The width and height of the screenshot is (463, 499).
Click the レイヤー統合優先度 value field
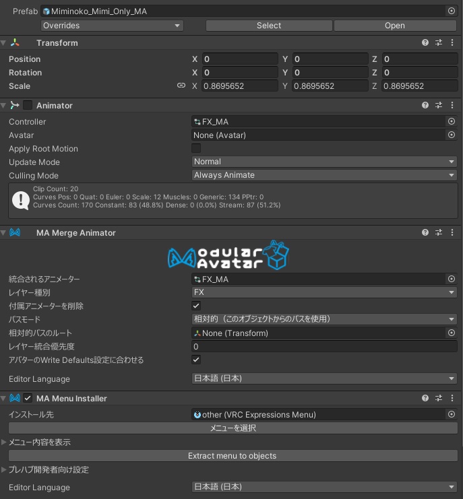coord(324,346)
